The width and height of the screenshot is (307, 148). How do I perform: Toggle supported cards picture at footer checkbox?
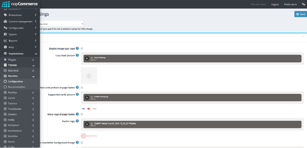click(x=82, y=88)
